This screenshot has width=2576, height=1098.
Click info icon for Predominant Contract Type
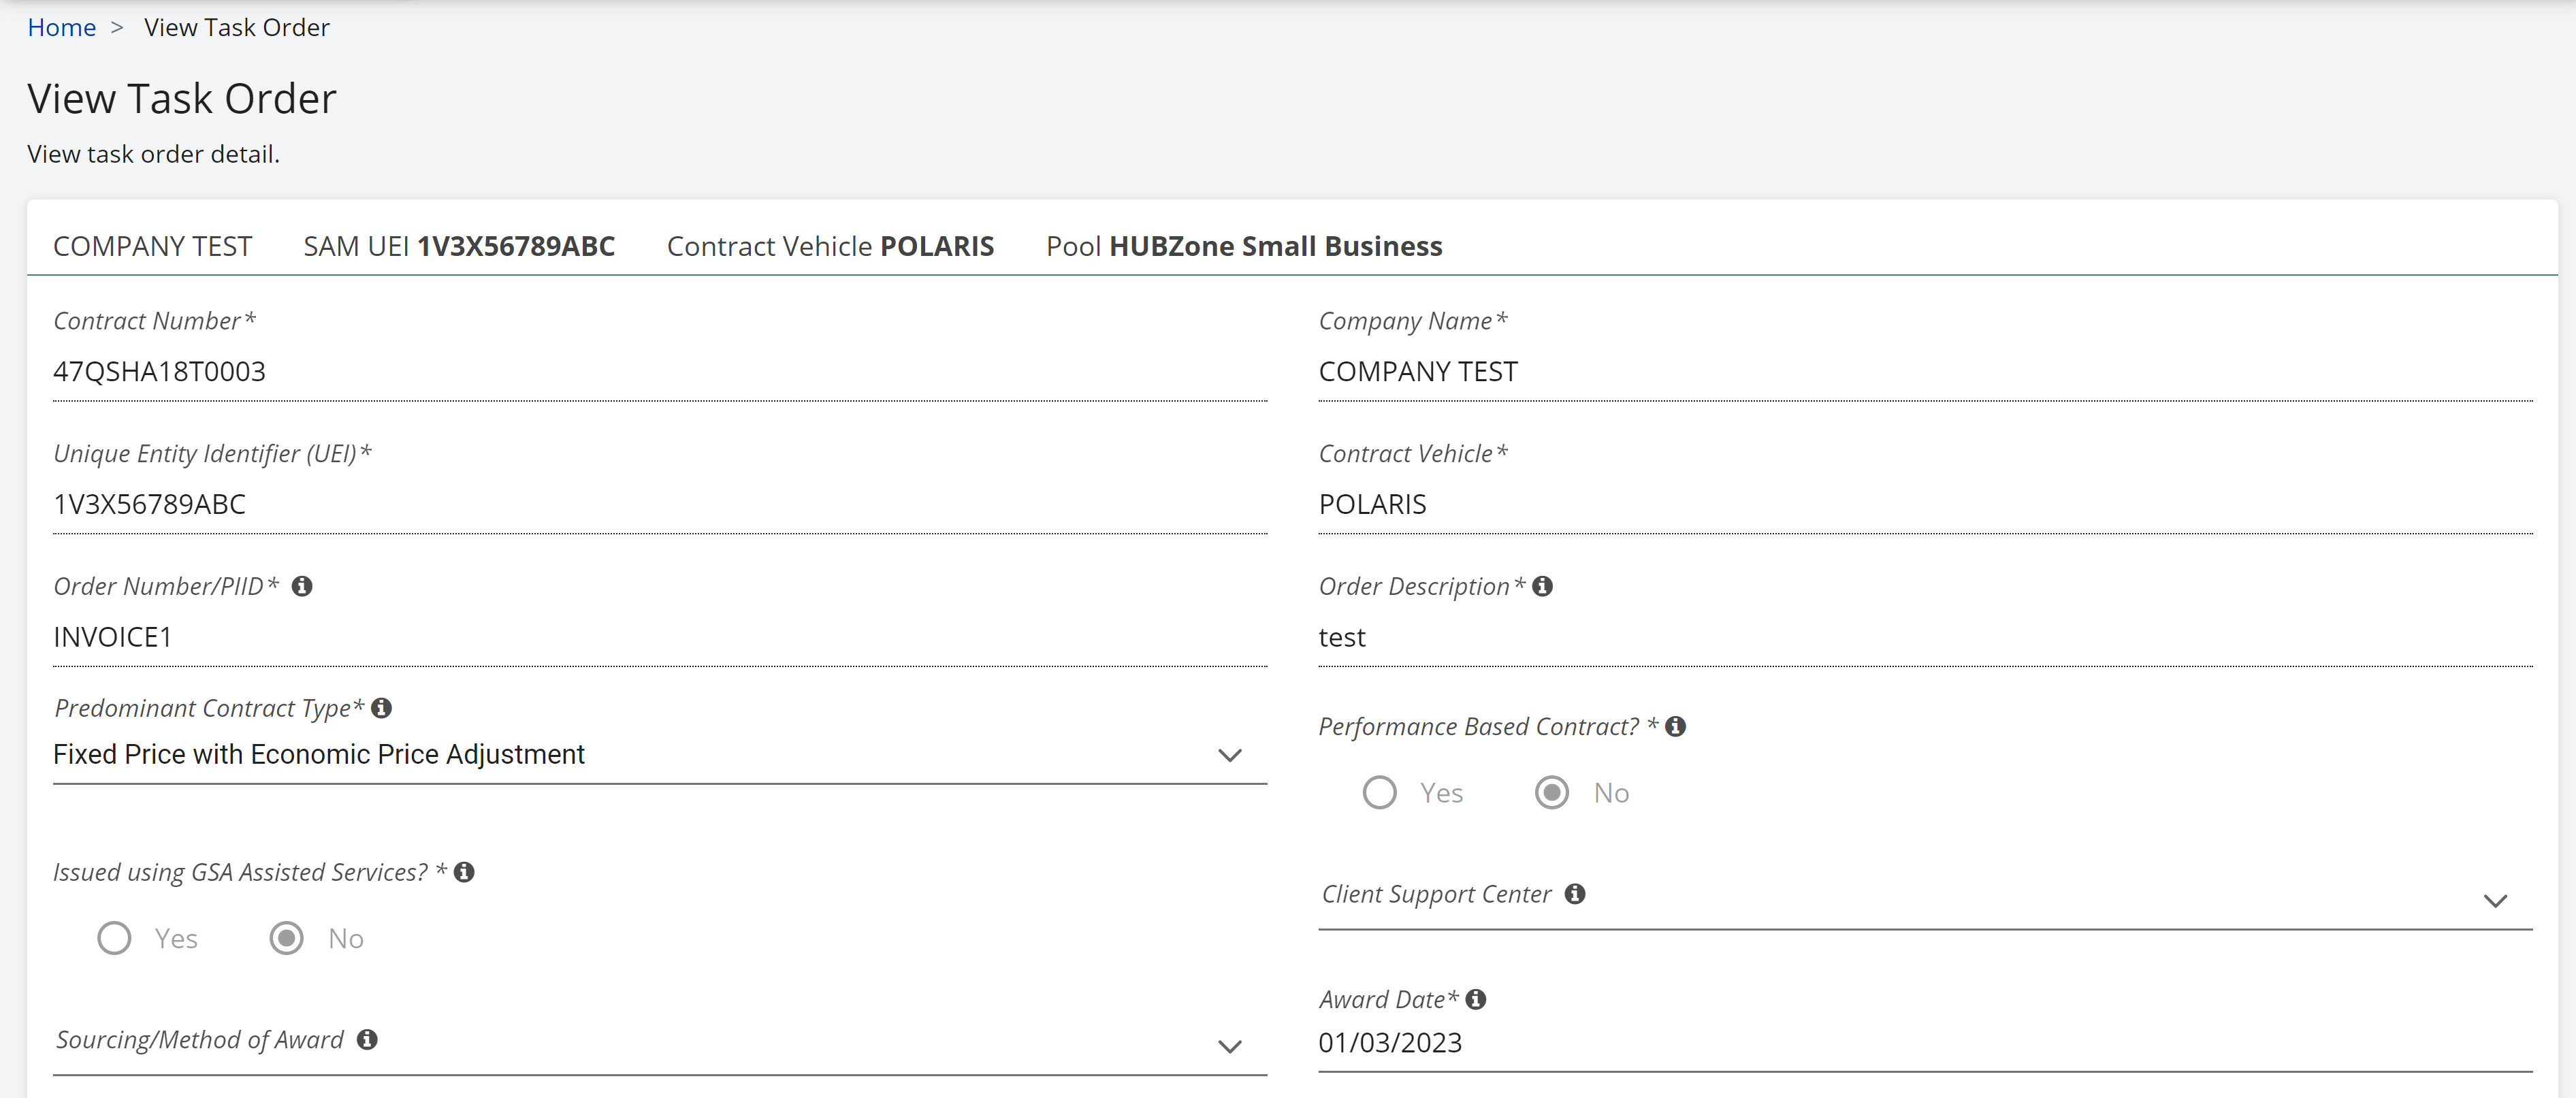click(381, 708)
